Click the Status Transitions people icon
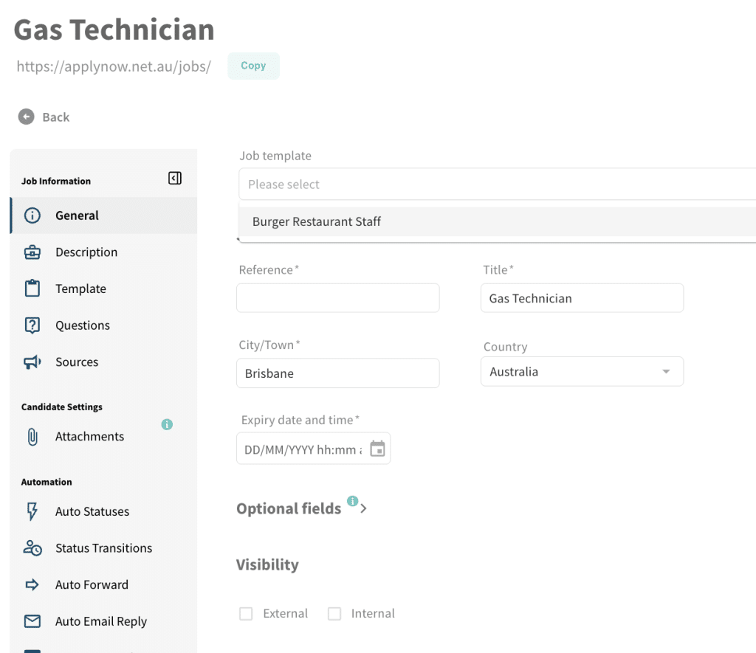This screenshot has width=756, height=653. [x=31, y=548]
